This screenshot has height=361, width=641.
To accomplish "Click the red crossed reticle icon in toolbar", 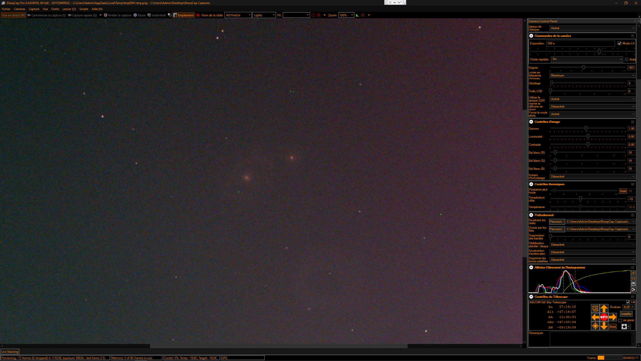I will [x=319, y=15].
